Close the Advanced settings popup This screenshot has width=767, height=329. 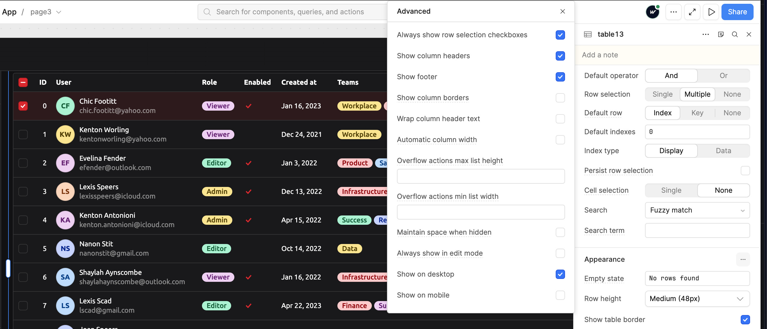[562, 11]
